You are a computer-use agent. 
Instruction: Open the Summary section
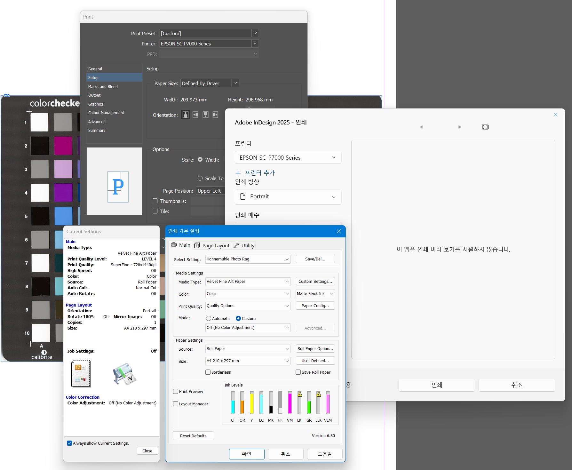(x=114, y=130)
